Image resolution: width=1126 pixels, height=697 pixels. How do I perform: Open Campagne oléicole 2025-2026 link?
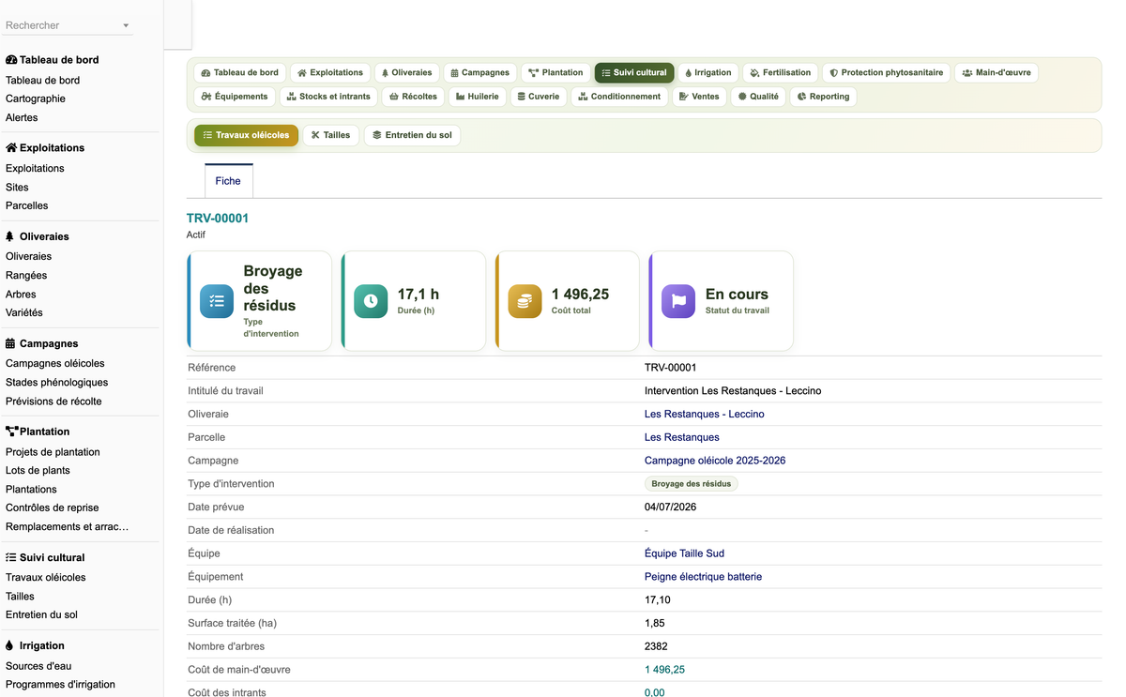715,461
